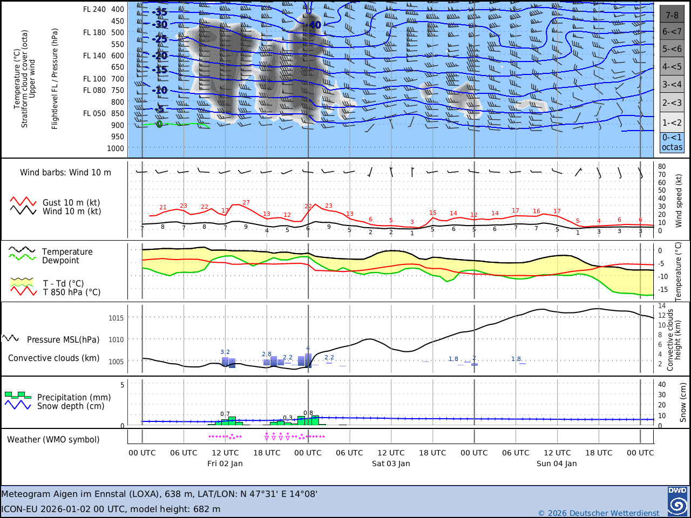Click the Pressure MSL legend line icon
Image resolution: width=691 pixels, height=518 pixels.
click(10, 338)
